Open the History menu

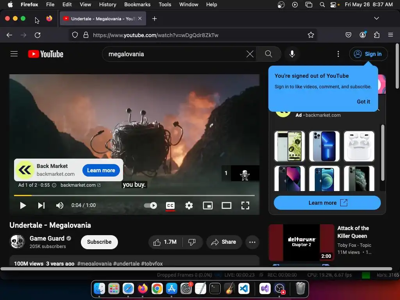[107, 4]
